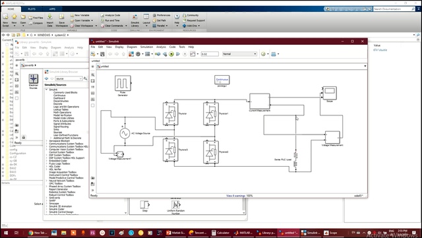Click the Electrical Sources library icon
Screen dimensions: 422x238
click(x=34, y=79)
